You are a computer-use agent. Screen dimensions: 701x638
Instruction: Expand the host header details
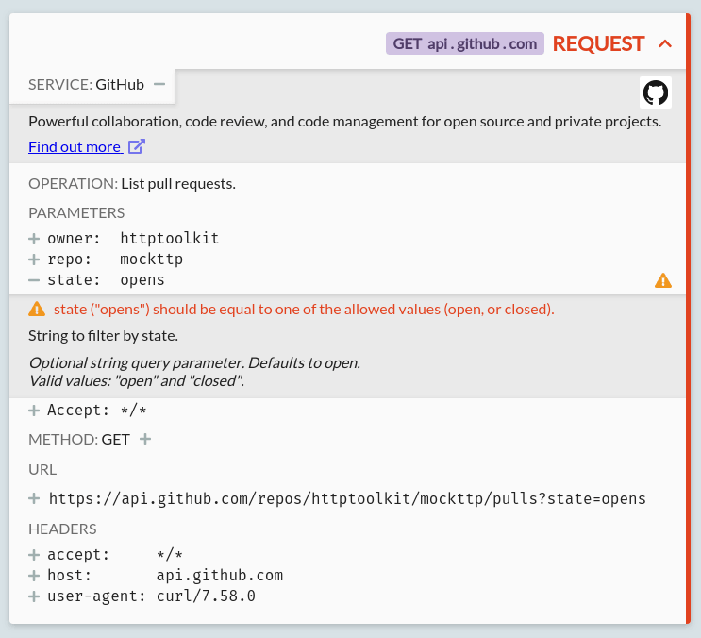tap(34, 576)
